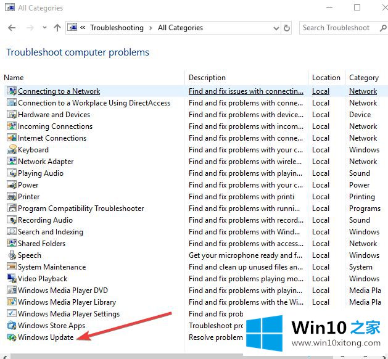Image resolution: width=388 pixels, height=359 pixels.
Task: Click the Windows Update icon
Action: click(x=12, y=337)
